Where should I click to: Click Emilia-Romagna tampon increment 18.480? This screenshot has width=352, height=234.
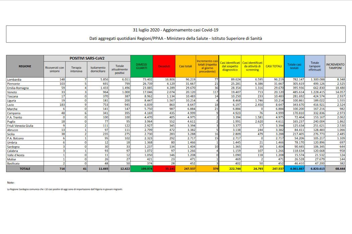[340, 88]
